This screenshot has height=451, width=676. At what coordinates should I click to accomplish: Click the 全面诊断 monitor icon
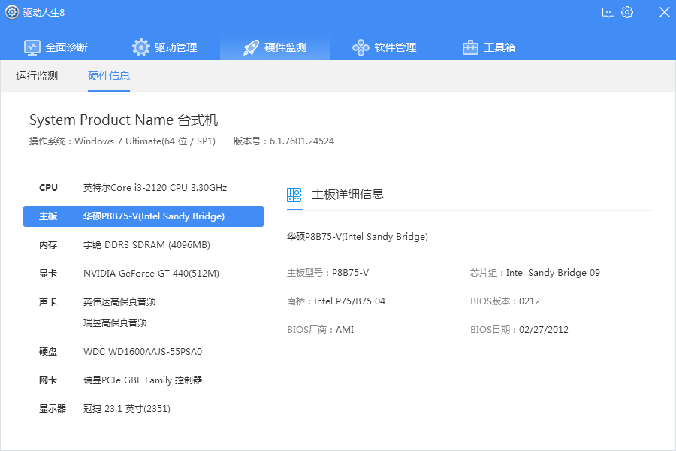32,47
